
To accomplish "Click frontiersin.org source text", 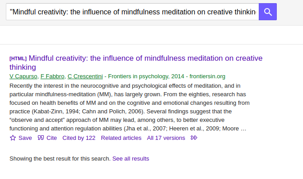I will 207,76.
